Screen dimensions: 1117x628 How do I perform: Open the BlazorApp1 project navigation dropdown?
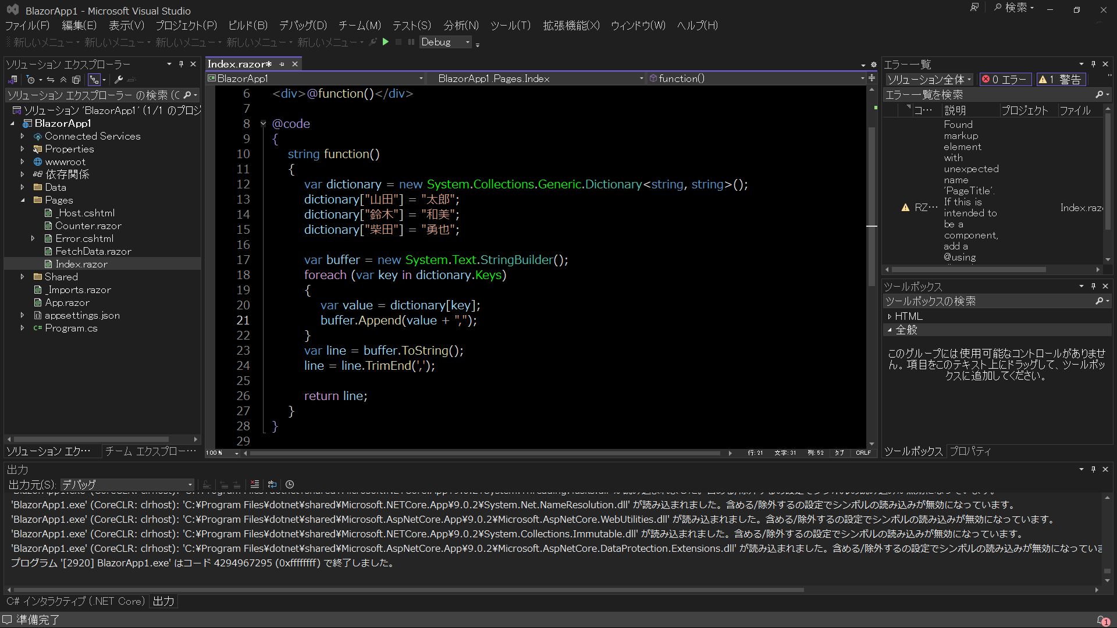(x=315, y=78)
